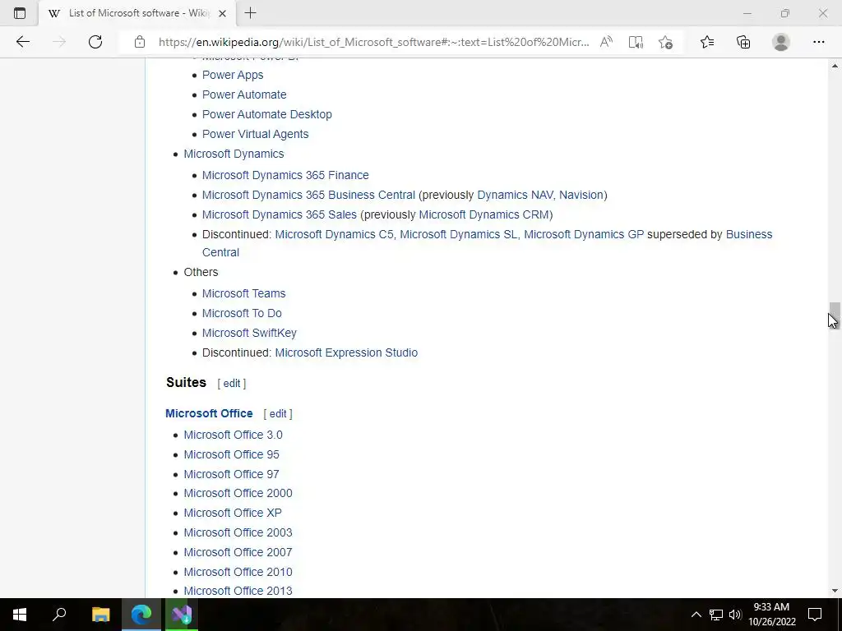The image size is (842, 631).
Task: Open Read aloud from address bar
Action: (606, 42)
